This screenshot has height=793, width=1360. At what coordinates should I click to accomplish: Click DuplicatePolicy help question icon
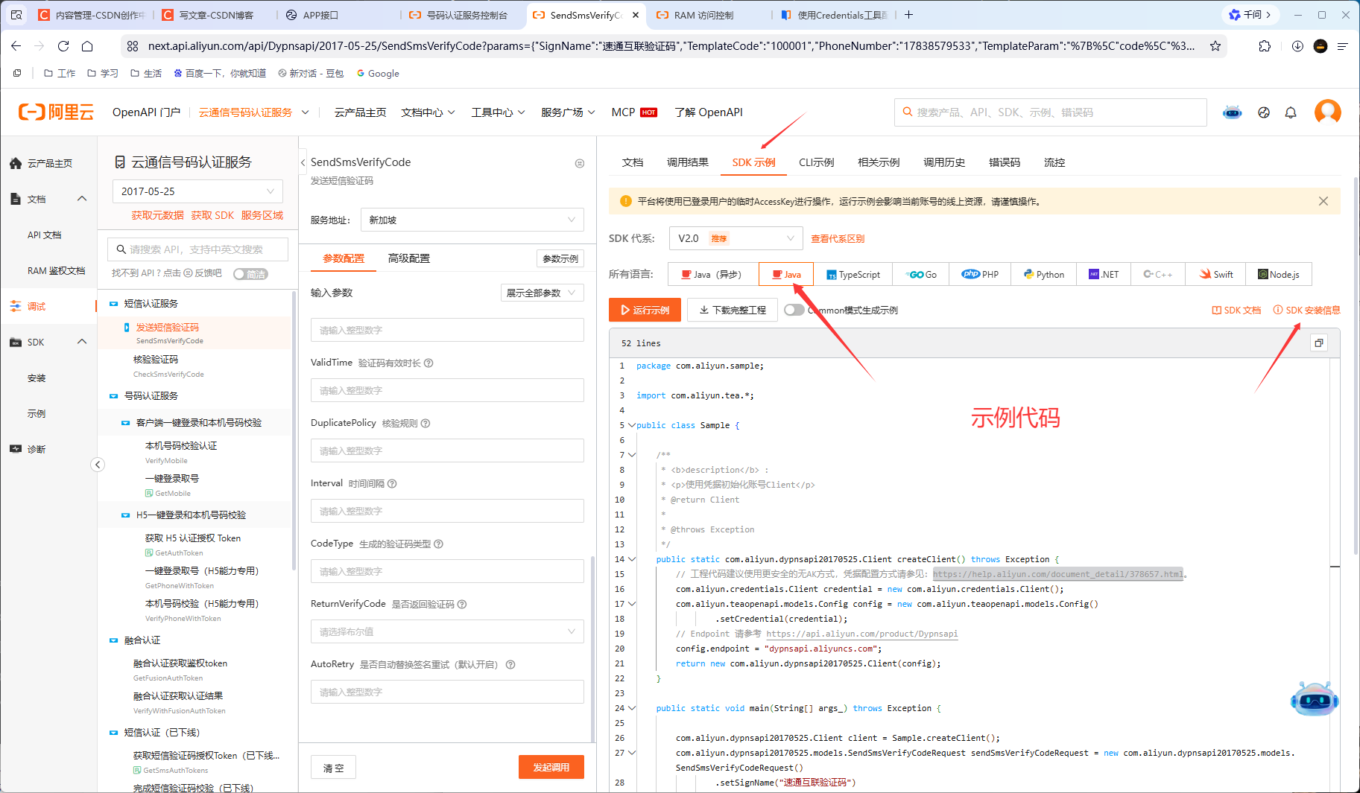pos(426,424)
